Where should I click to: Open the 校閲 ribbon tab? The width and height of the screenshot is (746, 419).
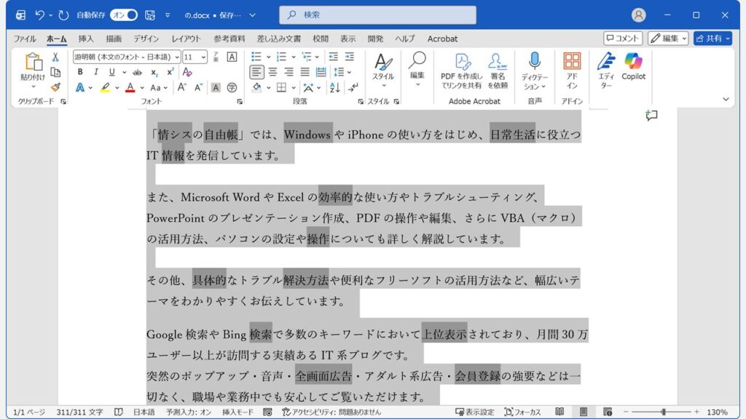tap(320, 39)
